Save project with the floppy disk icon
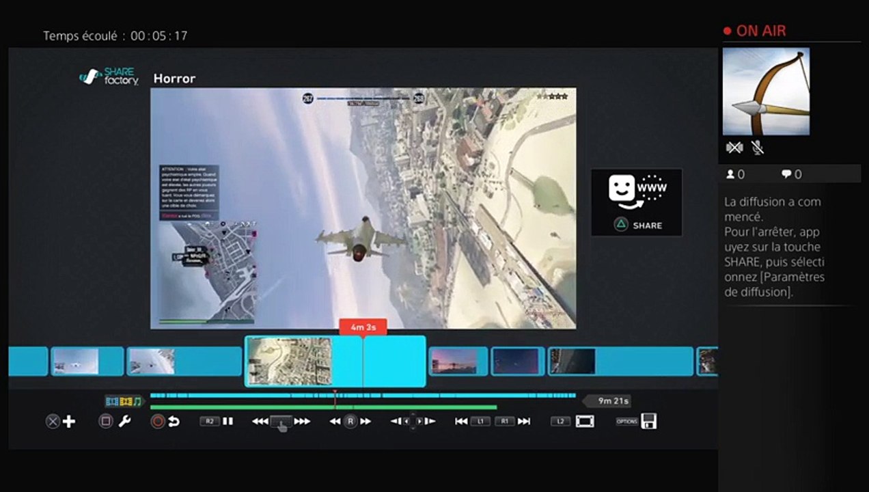869x492 pixels. 649,422
